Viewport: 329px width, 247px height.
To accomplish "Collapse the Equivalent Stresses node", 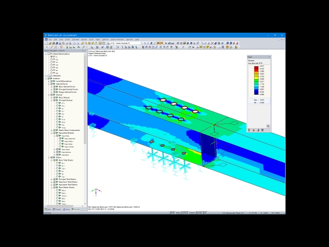I will click(52, 133).
